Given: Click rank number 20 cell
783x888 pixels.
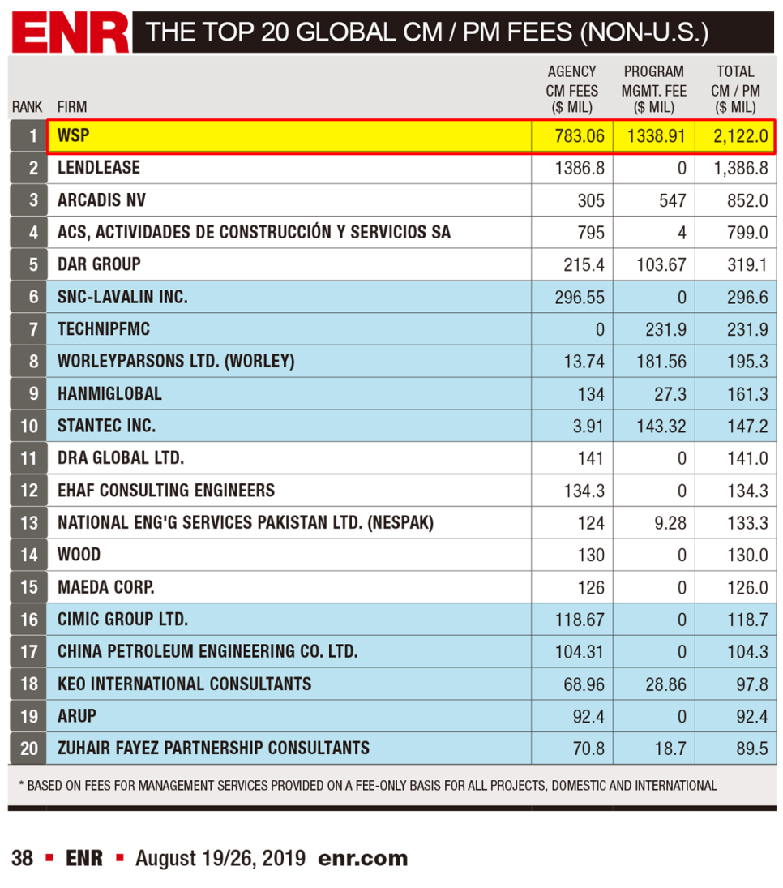Looking at the screenshot, I should tap(28, 749).
